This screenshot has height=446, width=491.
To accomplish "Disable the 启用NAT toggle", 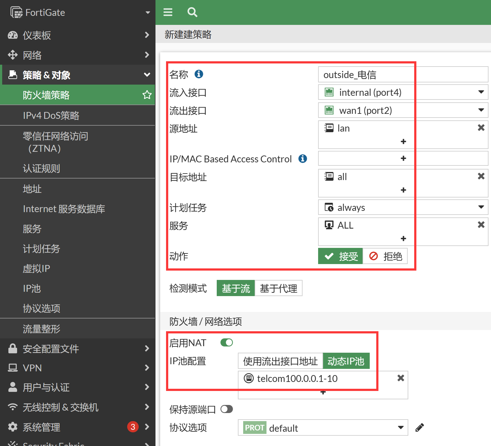I will pyautogui.click(x=227, y=342).
